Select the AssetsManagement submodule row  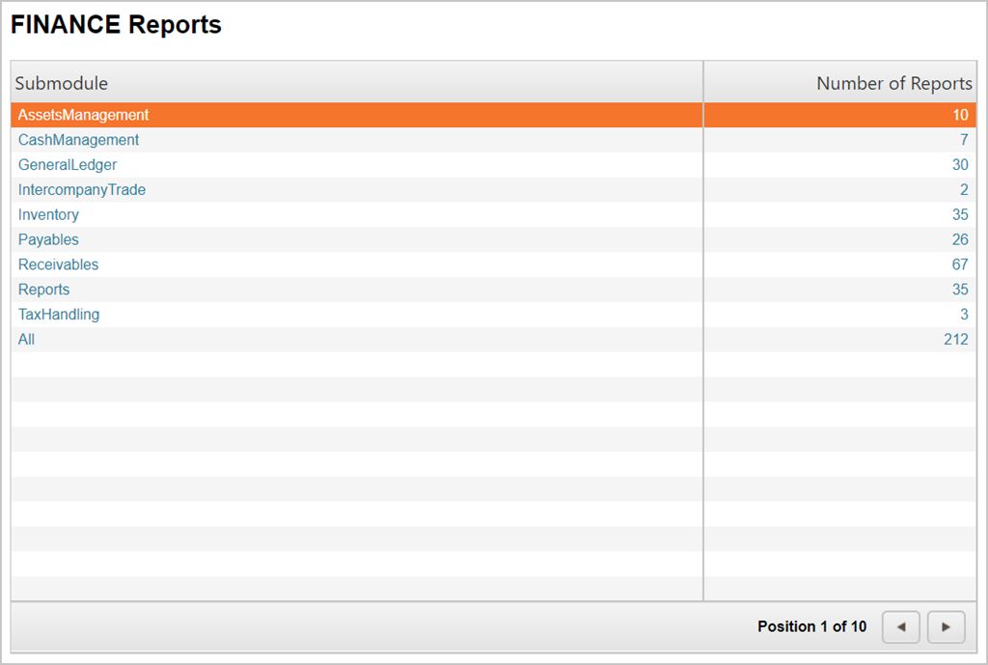84,115
